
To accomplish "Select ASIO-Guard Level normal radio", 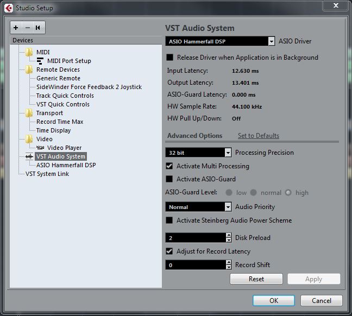I will [x=254, y=193].
